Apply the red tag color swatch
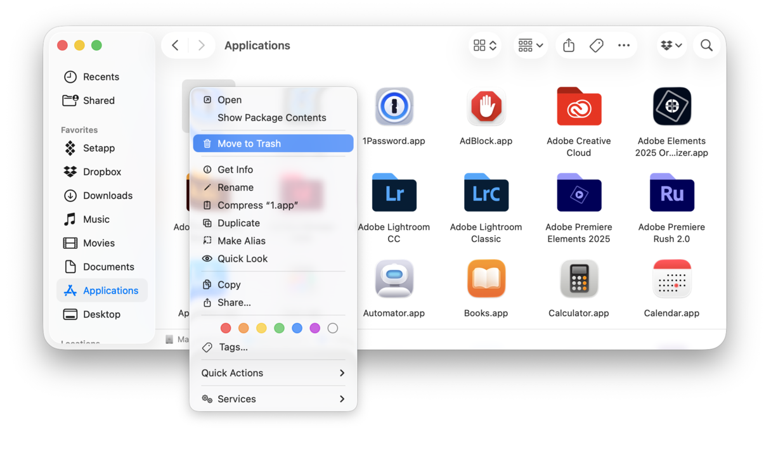The image size is (771, 458). (x=226, y=328)
